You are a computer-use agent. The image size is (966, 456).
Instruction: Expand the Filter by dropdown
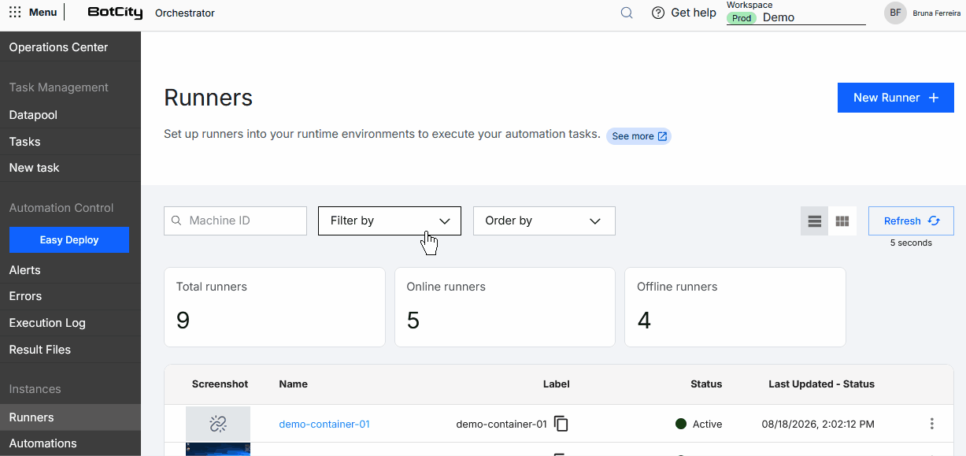click(x=390, y=221)
